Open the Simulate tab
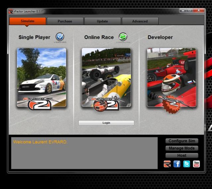 [27, 21]
